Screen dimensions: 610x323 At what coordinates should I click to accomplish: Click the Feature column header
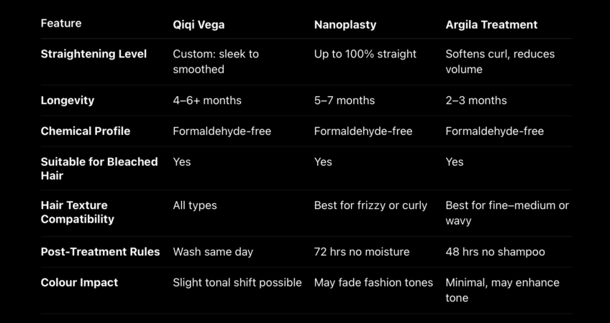[x=61, y=24]
